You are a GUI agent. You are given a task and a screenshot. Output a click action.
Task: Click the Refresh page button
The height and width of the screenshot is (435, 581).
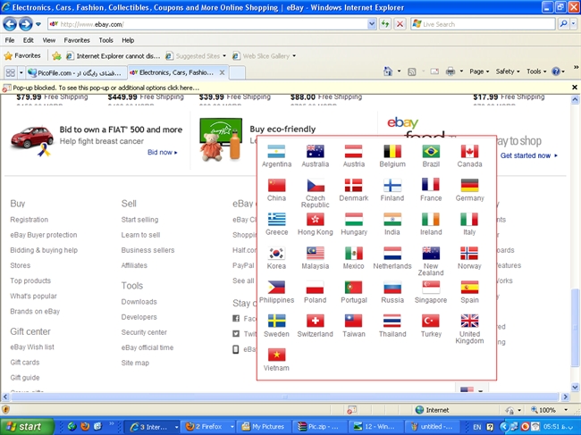(385, 24)
